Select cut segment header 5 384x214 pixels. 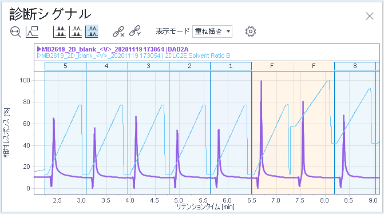click(x=65, y=66)
